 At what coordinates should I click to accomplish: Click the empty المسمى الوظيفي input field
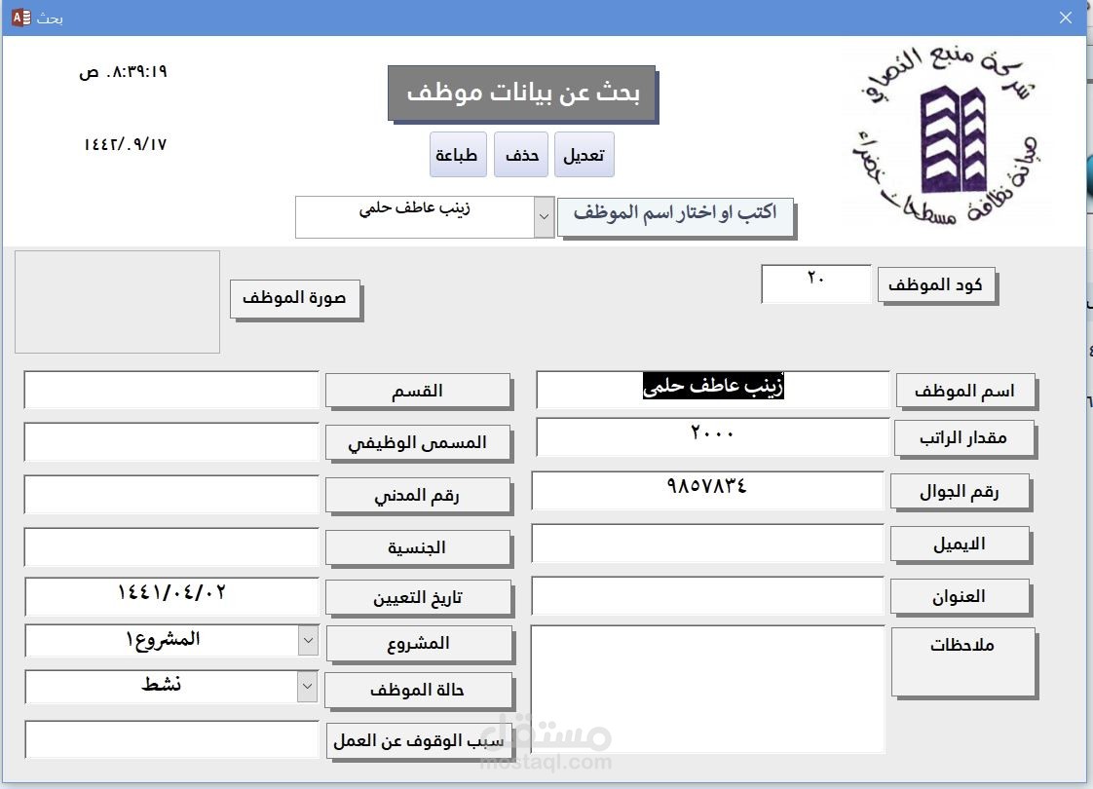coord(171,441)
